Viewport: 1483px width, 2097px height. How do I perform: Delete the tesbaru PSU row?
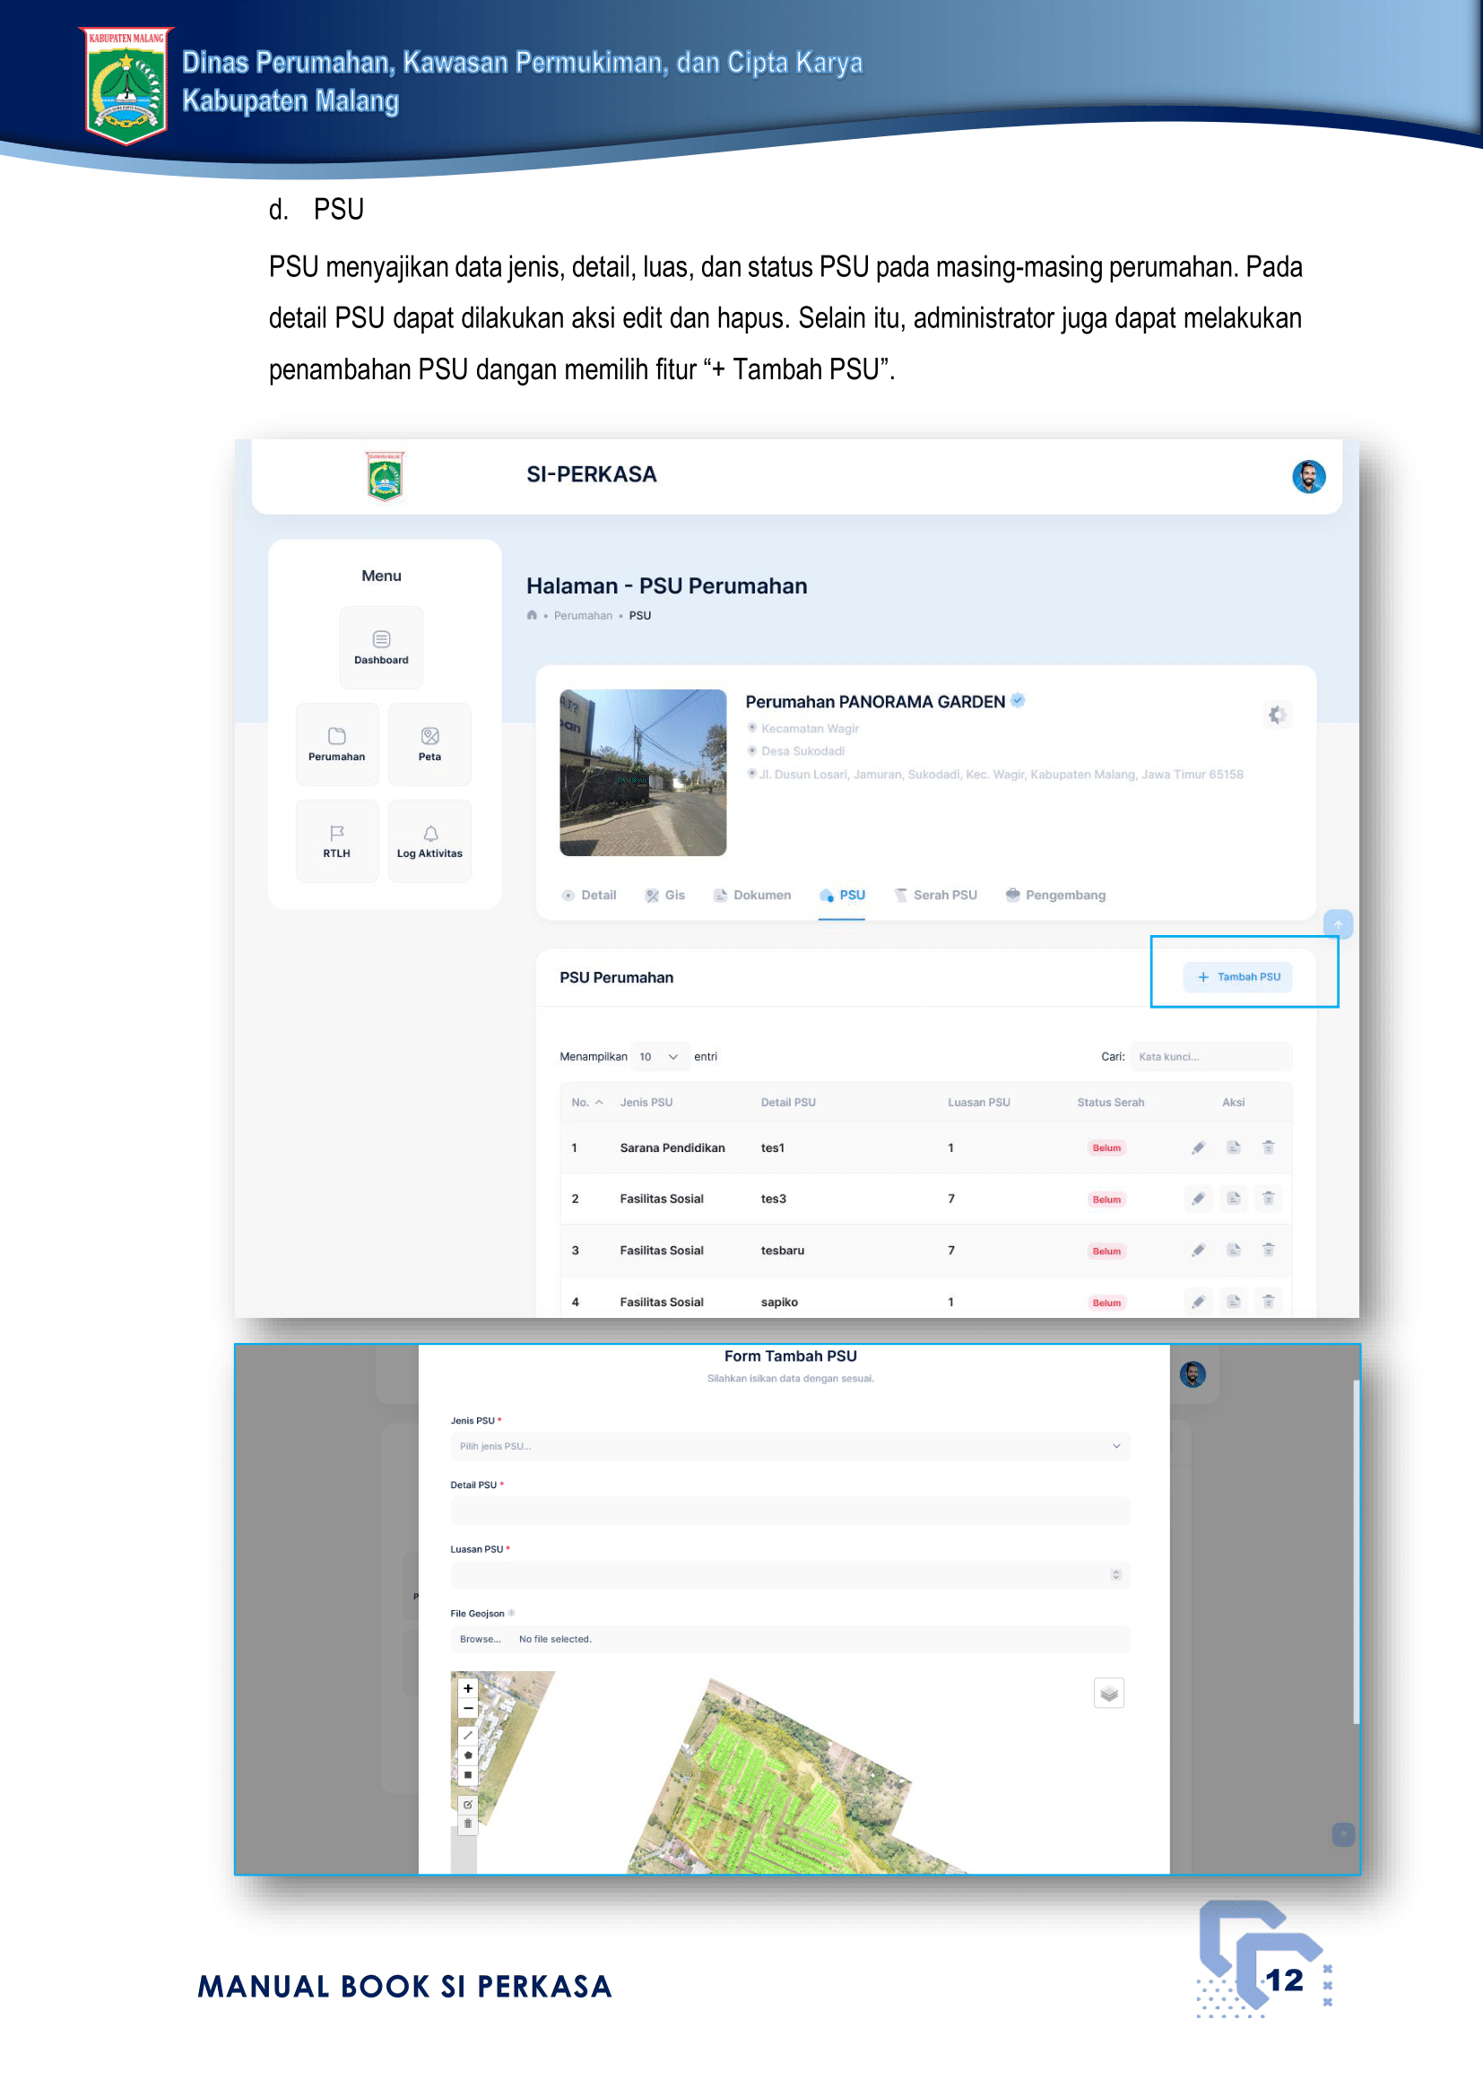tap(1269, 1250)
